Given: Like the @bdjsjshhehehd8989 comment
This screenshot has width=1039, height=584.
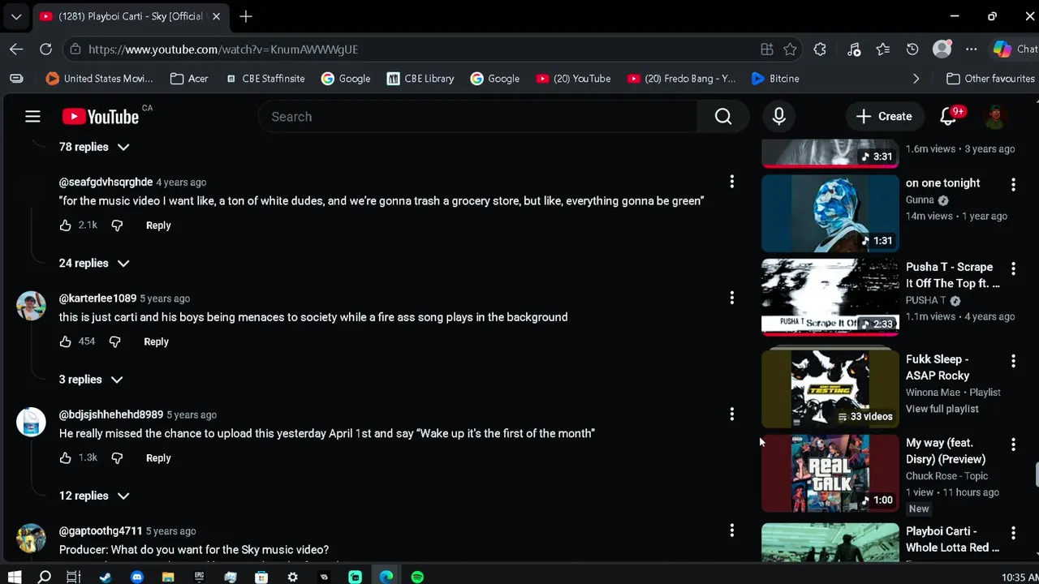Looking at the screenshot, I should tap(66, 458).
